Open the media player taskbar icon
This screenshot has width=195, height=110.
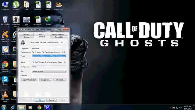[30, 107]
